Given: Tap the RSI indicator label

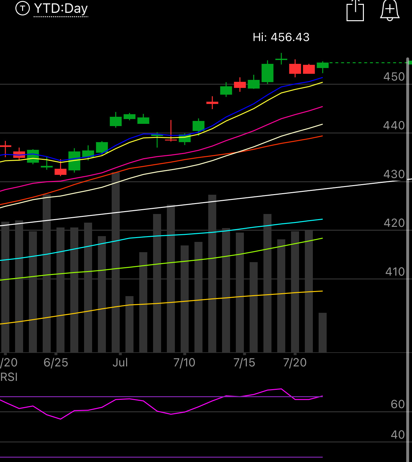Looking at the screenshot, I should [9, 377].
